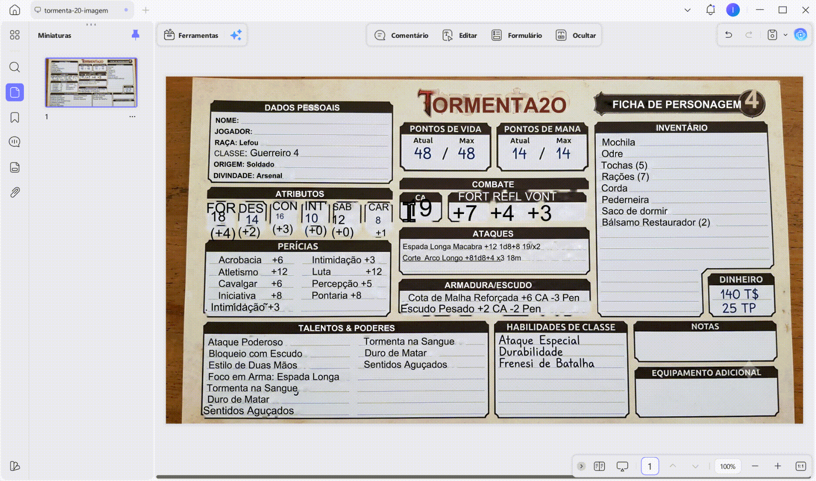Viewport: 816px width, 481px height.
Task: Add a new tab with plus
Action: (146, 10)
